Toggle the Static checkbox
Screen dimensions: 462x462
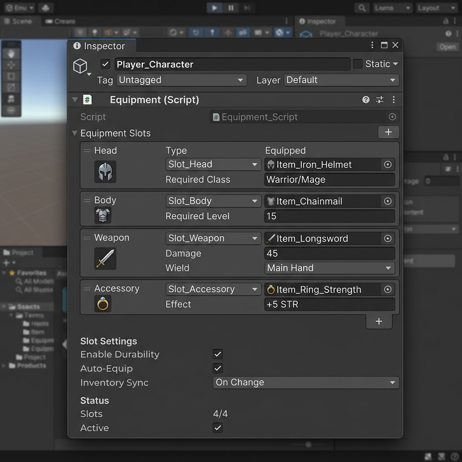click(x=358, y=64)
